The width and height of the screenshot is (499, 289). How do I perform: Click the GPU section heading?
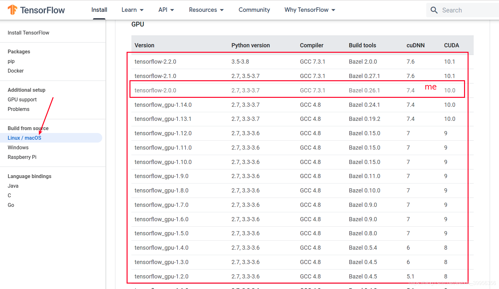point(138,24)
